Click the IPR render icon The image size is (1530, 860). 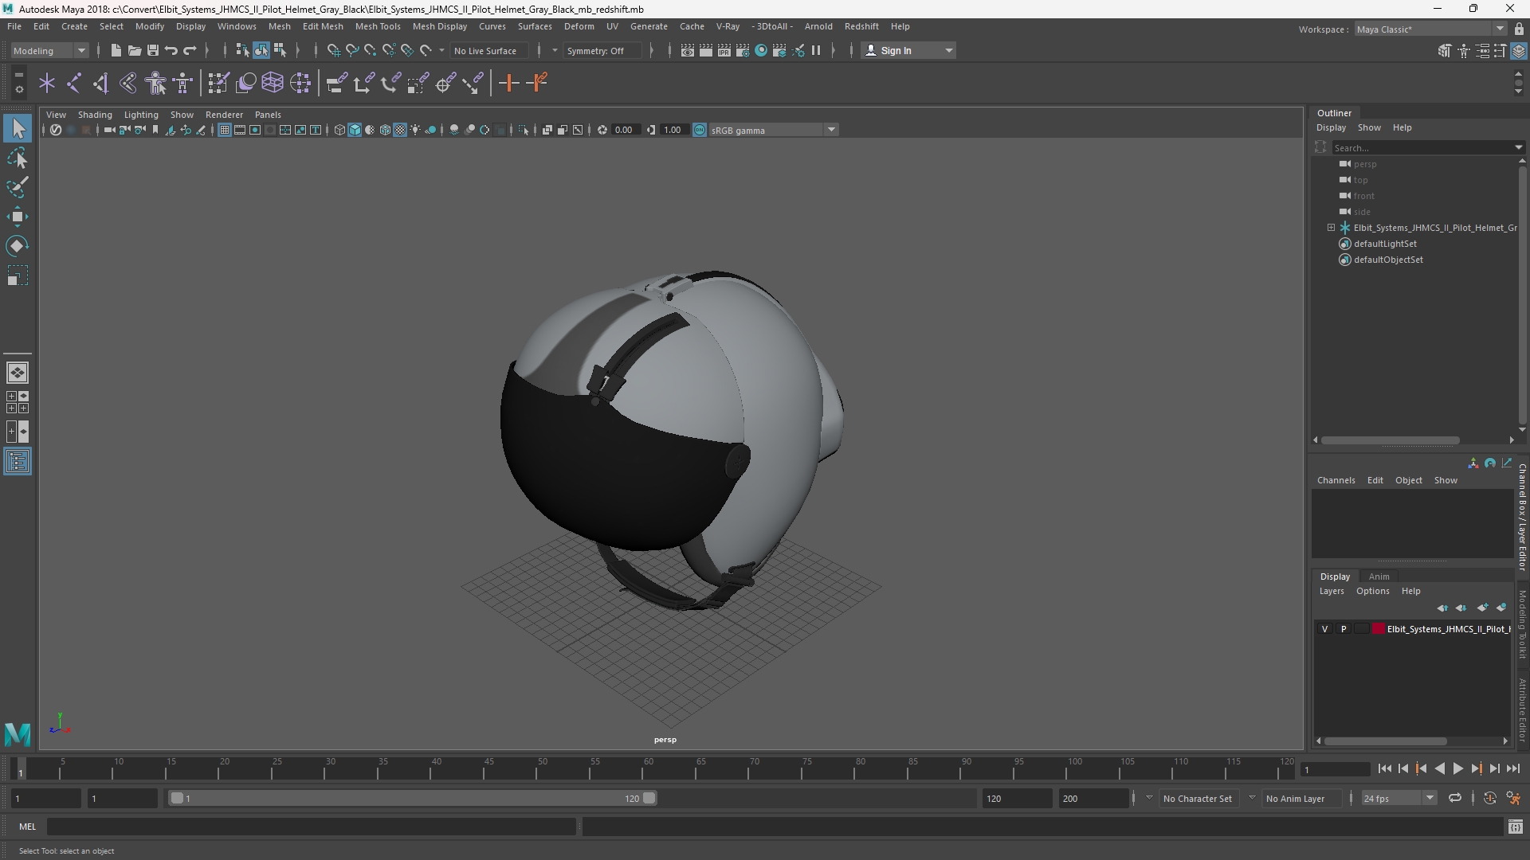click(x=724, y=51)
